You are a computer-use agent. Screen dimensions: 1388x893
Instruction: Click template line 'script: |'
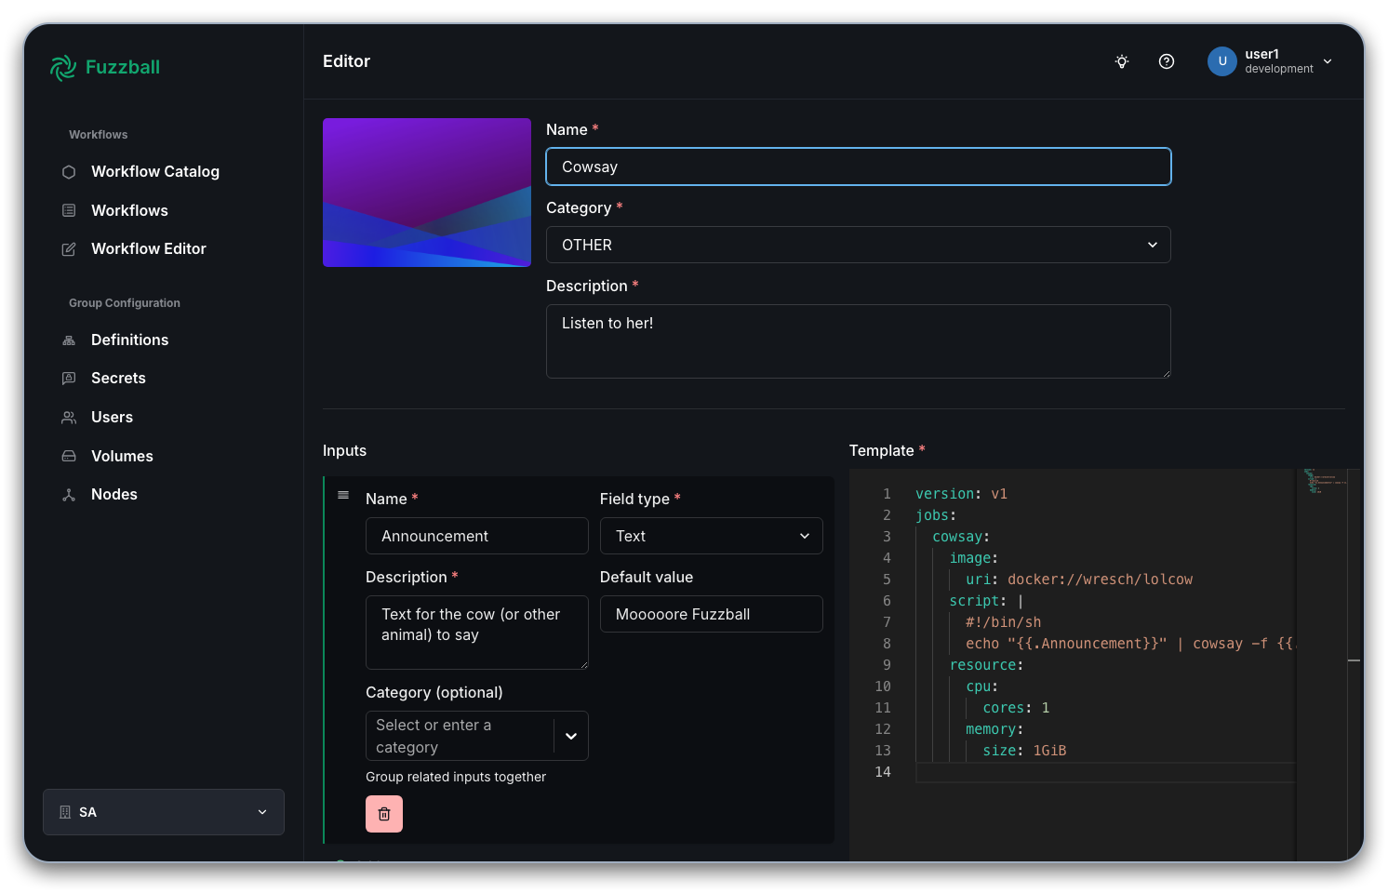coord(986,601)
